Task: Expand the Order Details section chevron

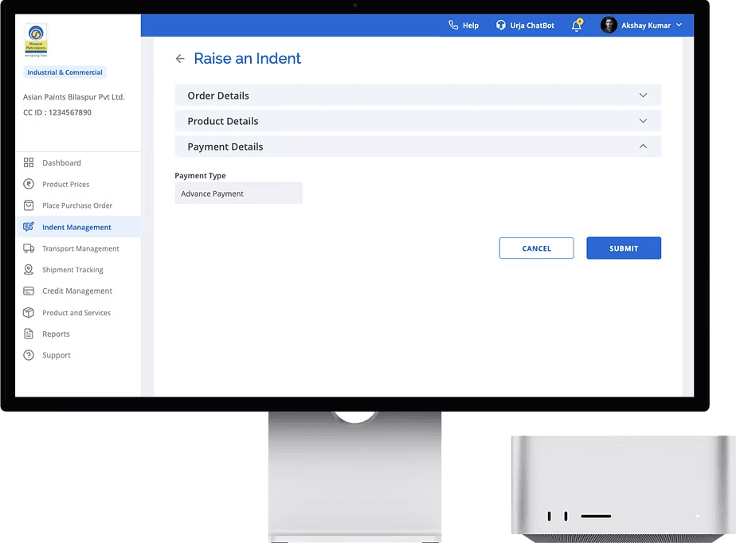Action: (643, 96)
